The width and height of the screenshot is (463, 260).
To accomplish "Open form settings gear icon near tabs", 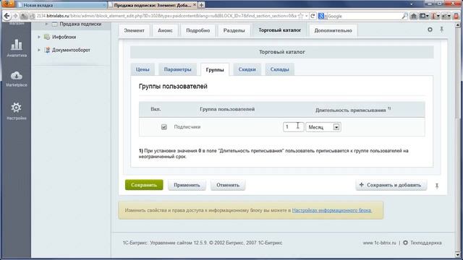I will 430,30.
